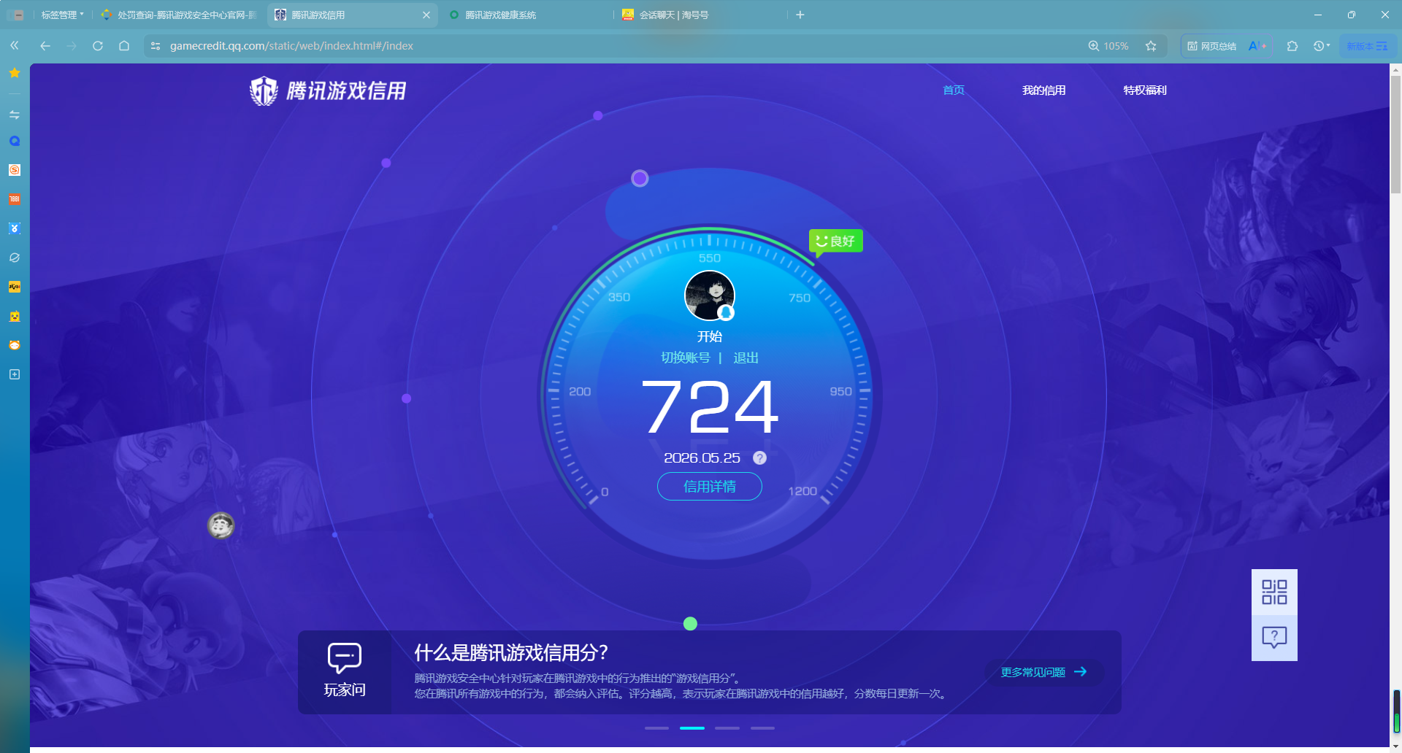Select the third carousel indicator dash

click(727, 728)
